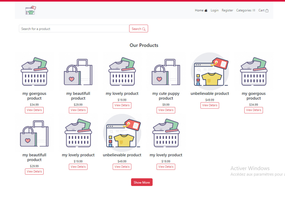Click the 'my cute puppy product' title
The image size is (285, 213).
(166, 96)
